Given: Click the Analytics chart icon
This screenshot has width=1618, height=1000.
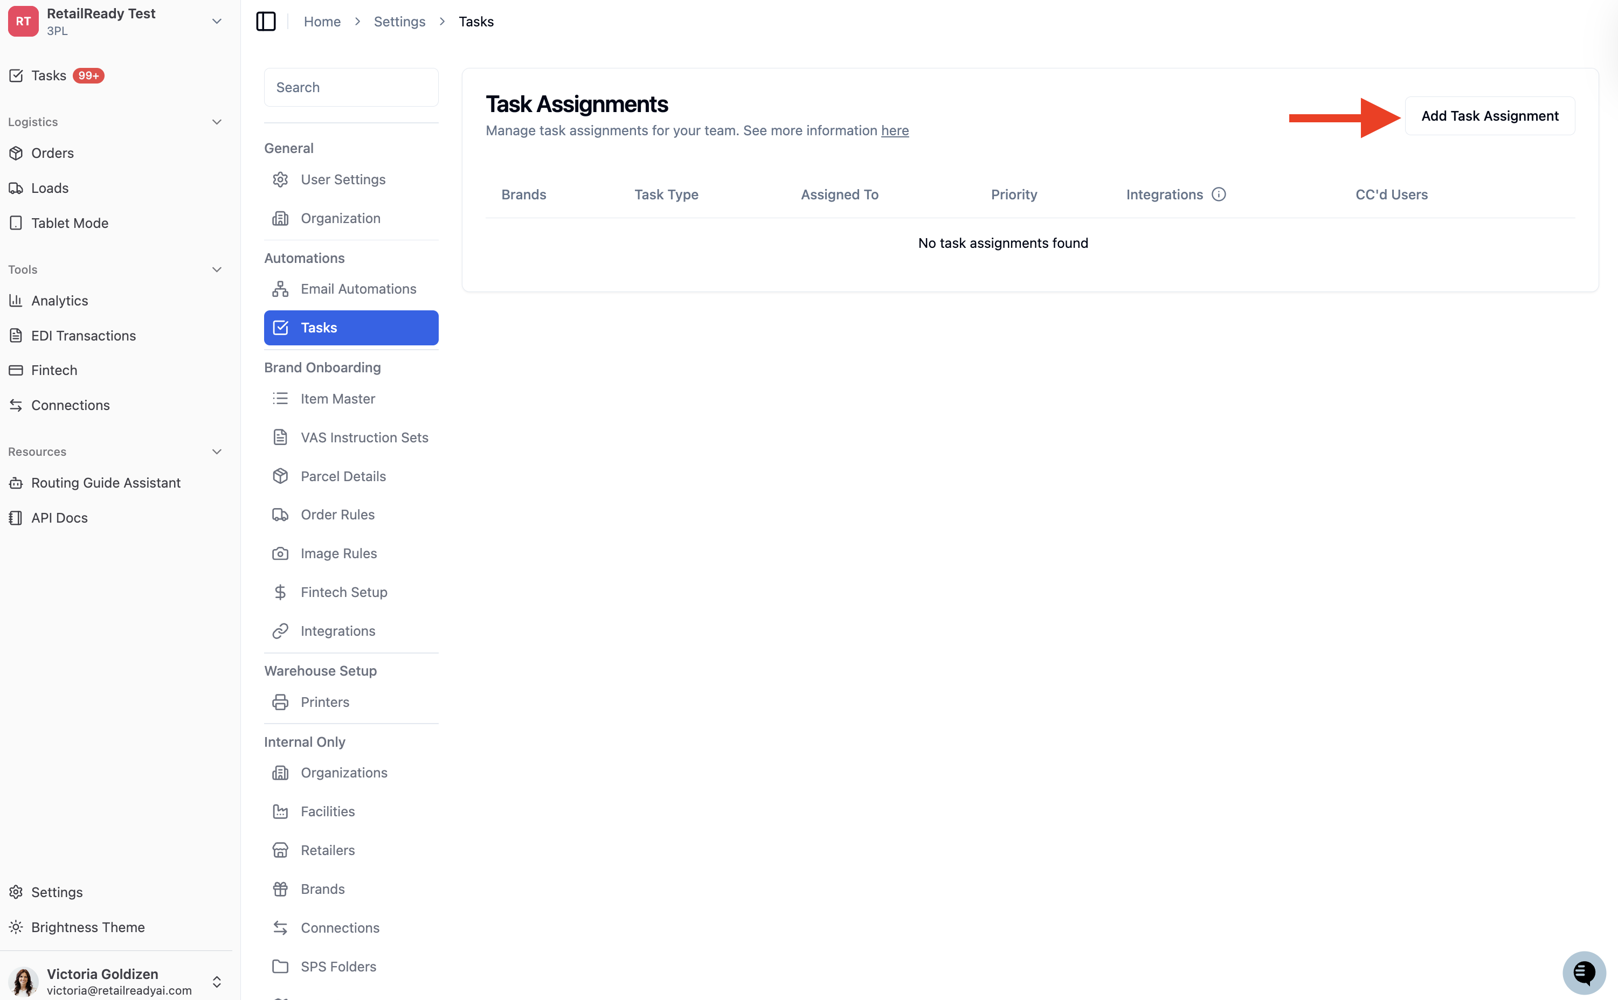Looking at the screenshot, I should click(x=16, y=300).
